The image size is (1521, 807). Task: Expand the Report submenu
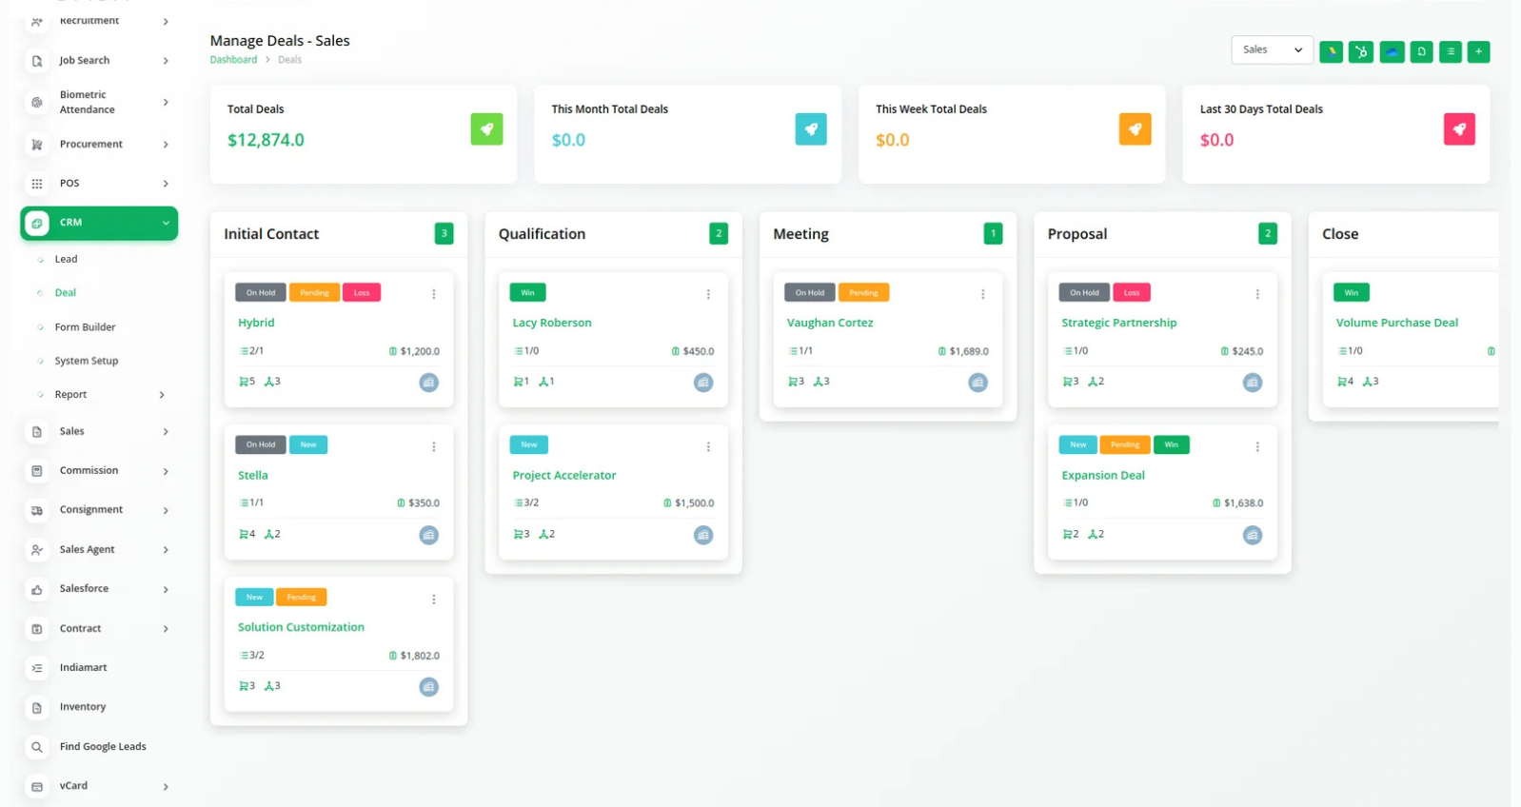click(162, 395)
